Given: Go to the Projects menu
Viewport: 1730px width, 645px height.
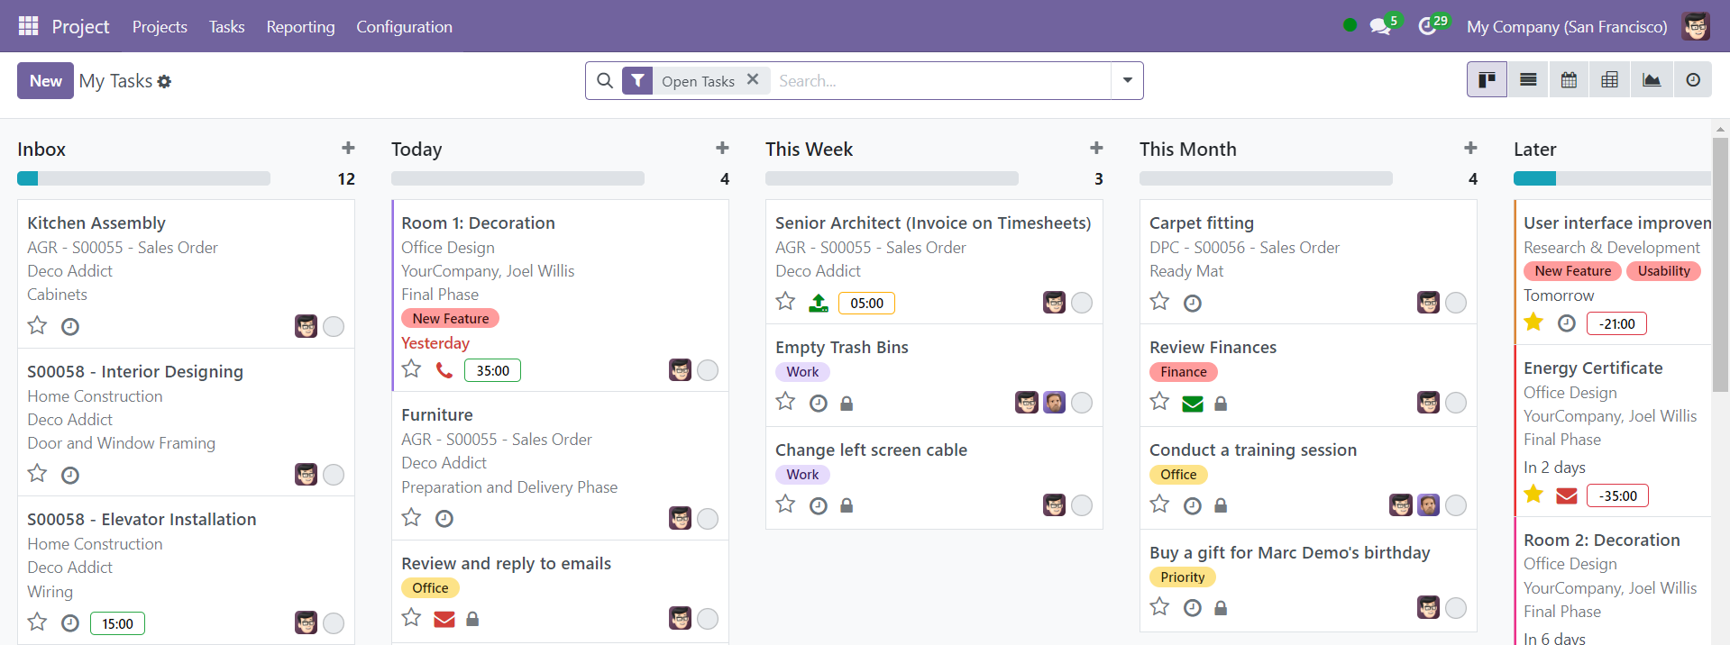Looking at the screenshot, I should 160,26.
